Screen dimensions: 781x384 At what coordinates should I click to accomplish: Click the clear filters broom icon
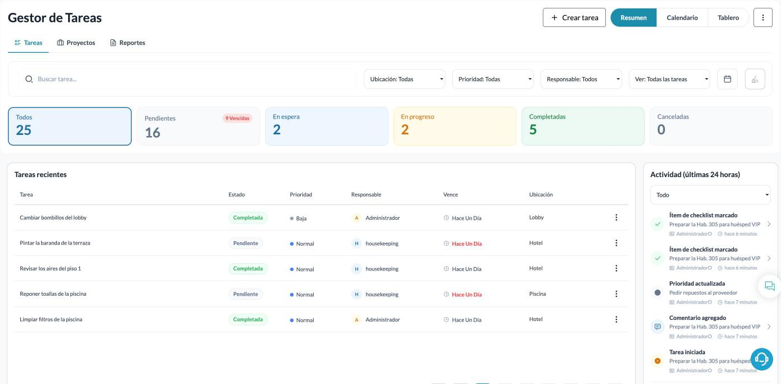pyautogui.click(x=755, y=79)
